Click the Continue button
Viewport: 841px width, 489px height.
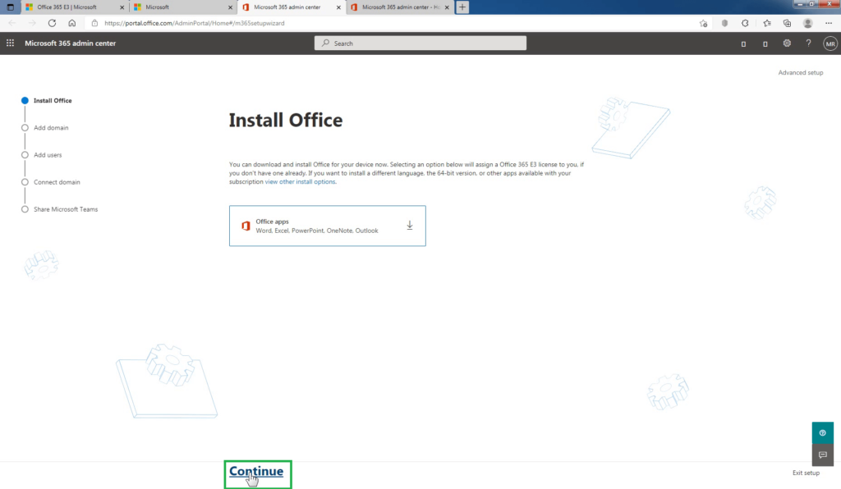coord(256,471)
